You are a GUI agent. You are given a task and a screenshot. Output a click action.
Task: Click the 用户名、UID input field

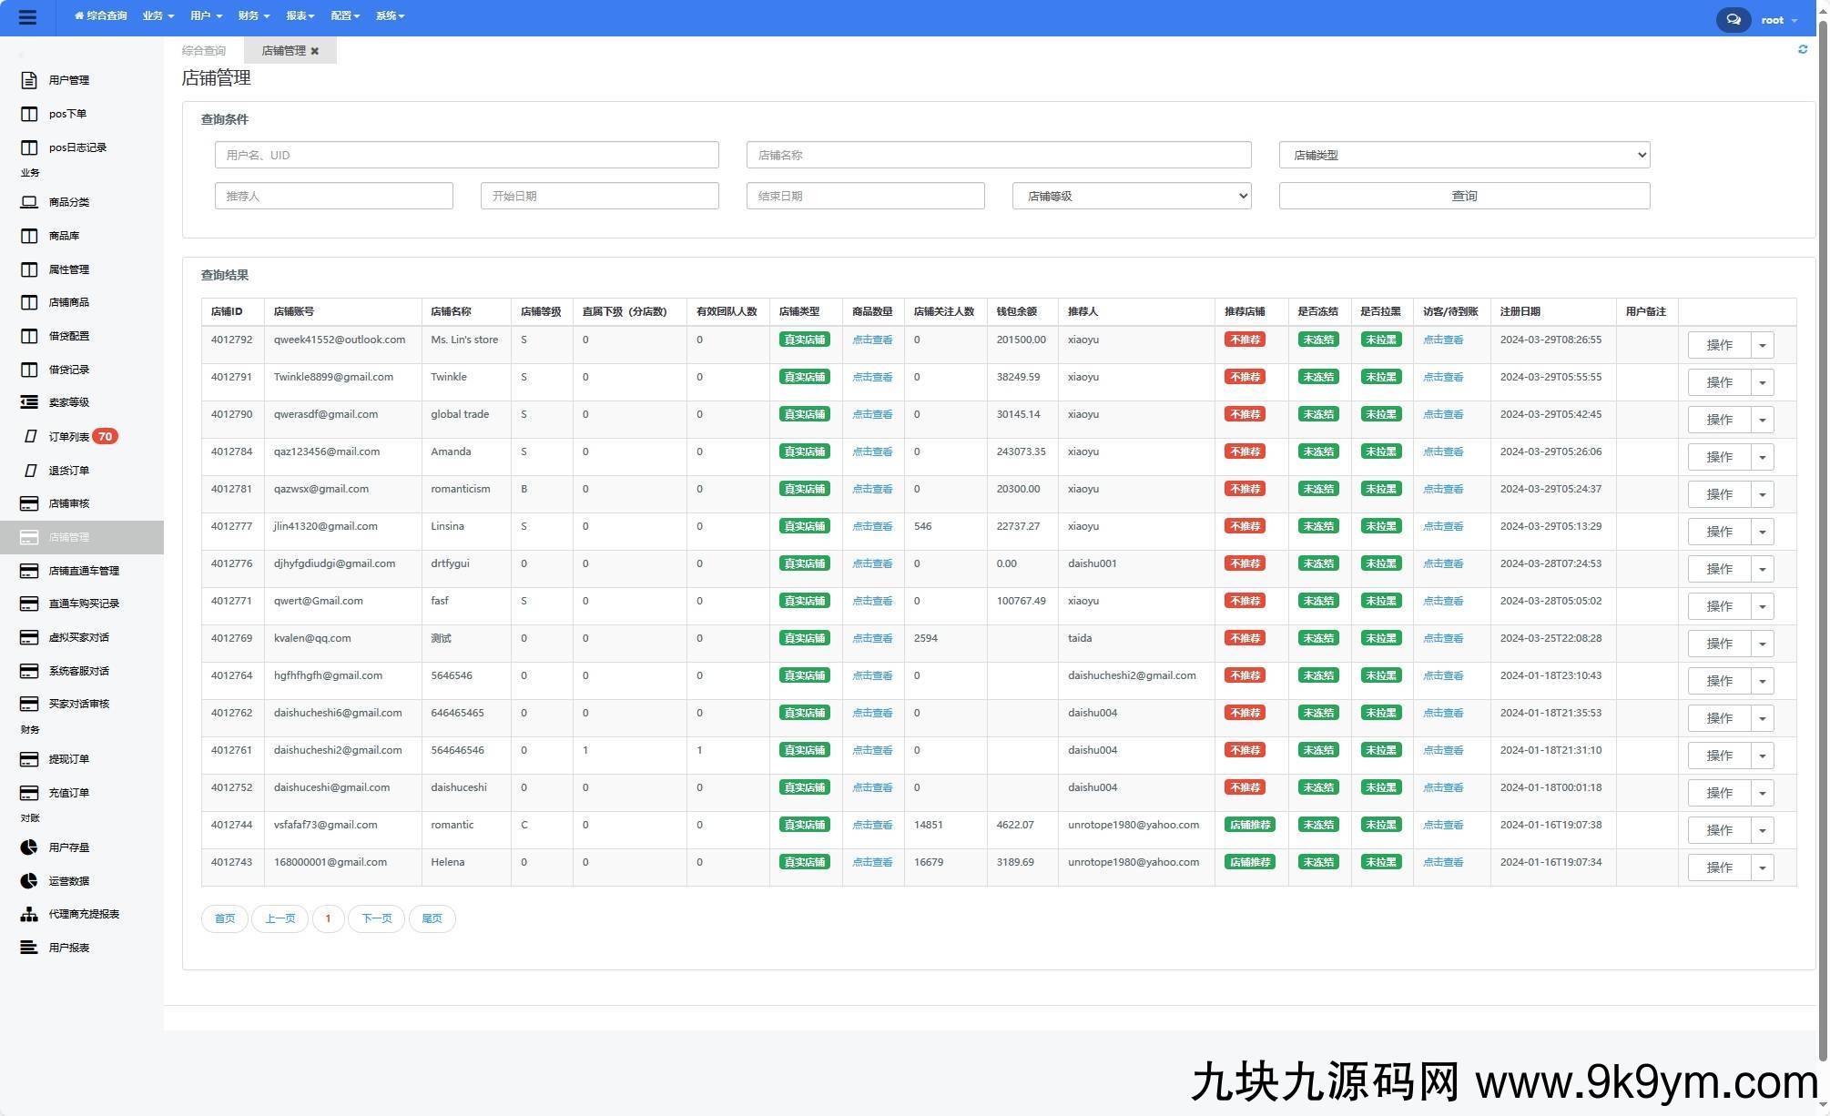pyautogui.click(x=466, y=155)
